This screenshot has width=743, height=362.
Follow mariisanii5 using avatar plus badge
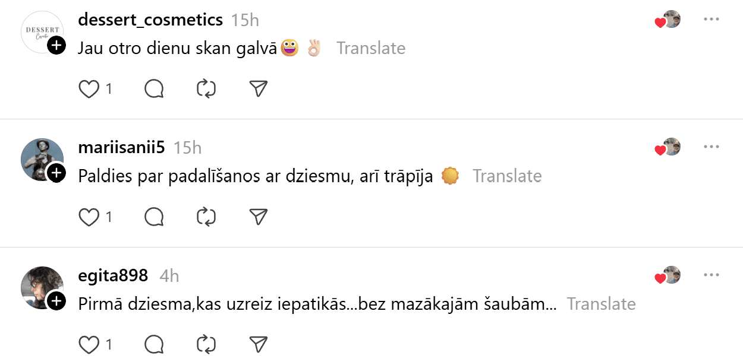(x=56, y=173)
